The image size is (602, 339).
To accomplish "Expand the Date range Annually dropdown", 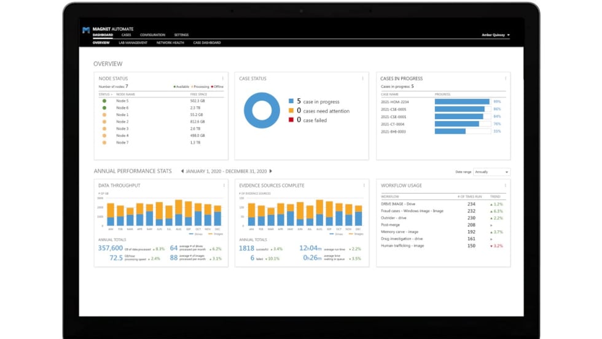I will pyautogui.click(x=491, y=172).
